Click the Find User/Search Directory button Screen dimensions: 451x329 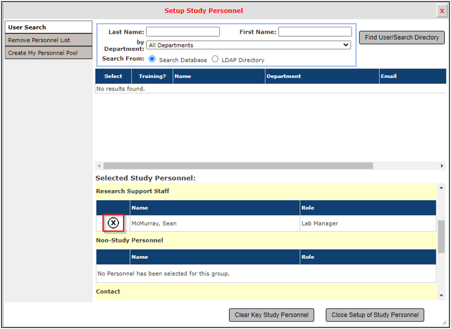(402, 38)
